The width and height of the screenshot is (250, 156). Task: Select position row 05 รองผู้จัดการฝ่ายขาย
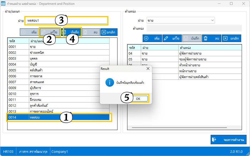pos(184,59)
